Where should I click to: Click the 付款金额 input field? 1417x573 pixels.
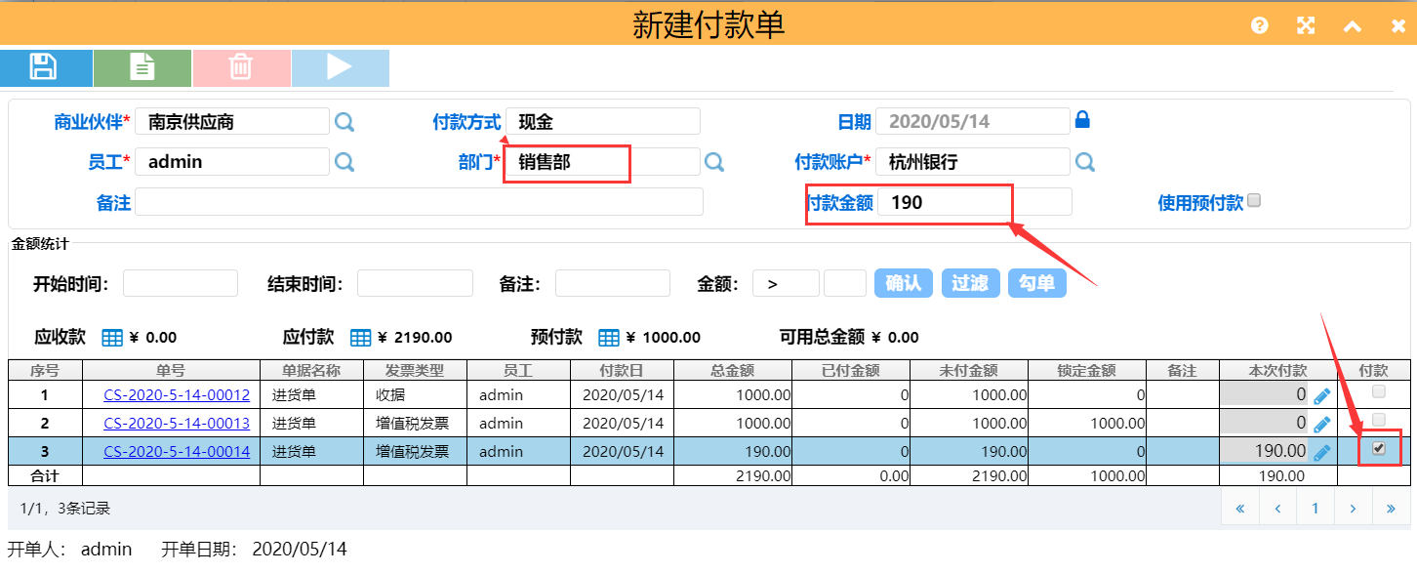974,202
